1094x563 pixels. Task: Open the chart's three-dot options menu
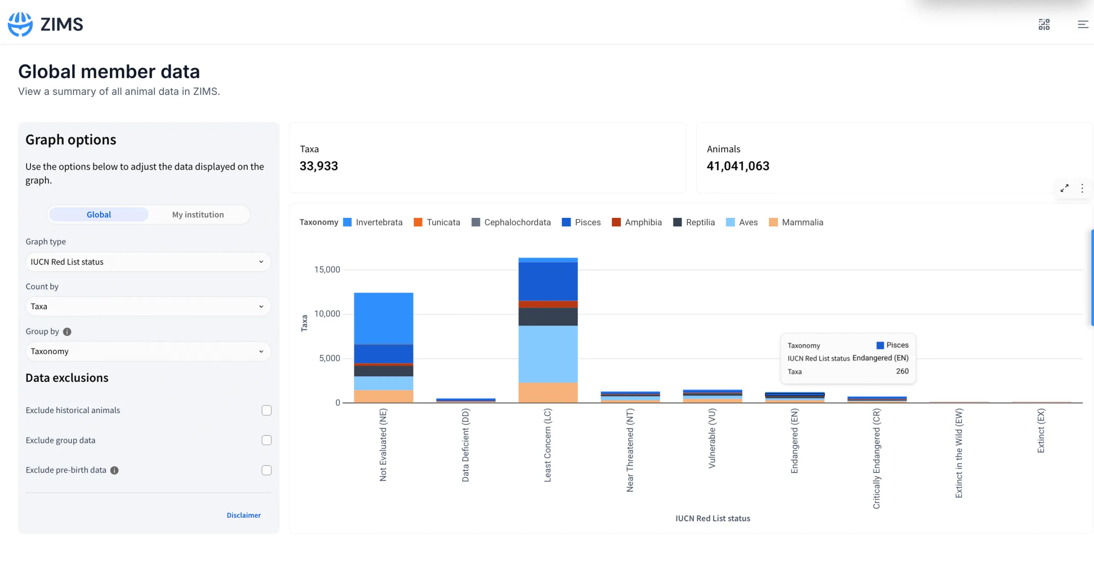[x=1082, y=188]
